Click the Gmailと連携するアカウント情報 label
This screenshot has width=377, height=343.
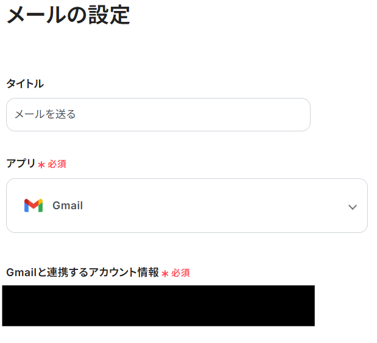(x=82, y=272)
